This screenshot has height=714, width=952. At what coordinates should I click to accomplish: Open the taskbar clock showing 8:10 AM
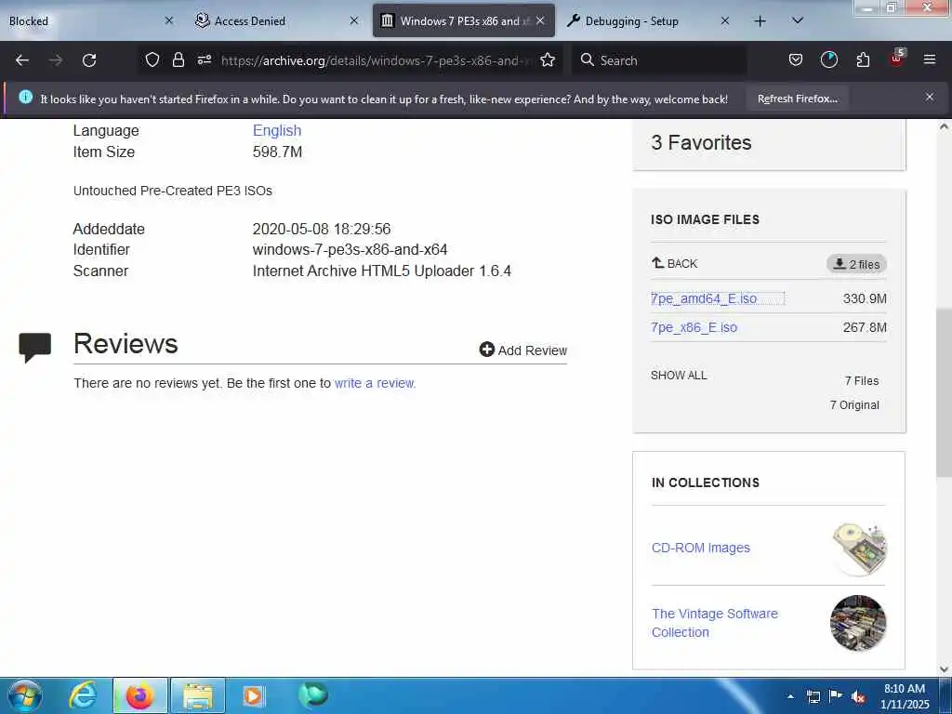pyautogui.click(x=905, y=696)
